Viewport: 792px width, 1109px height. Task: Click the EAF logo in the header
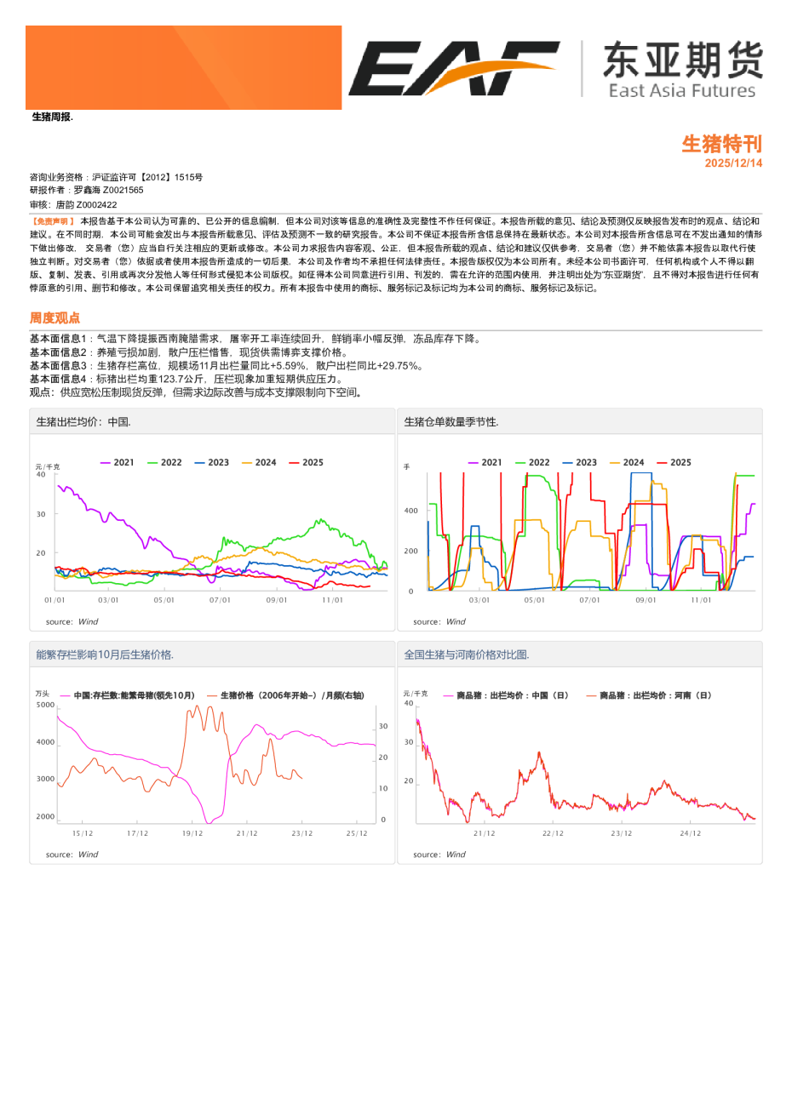tap(453, 68)
